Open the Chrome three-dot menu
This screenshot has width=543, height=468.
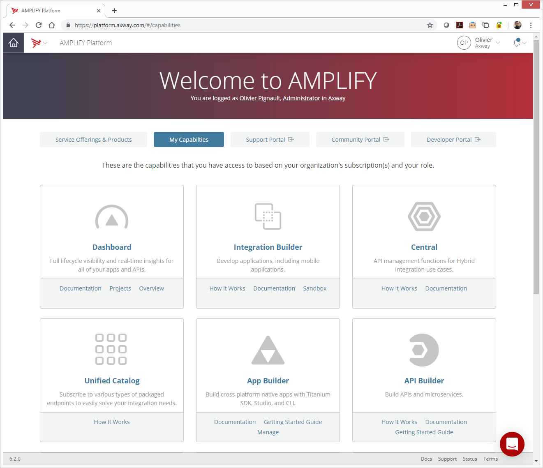tap(531, 25)
